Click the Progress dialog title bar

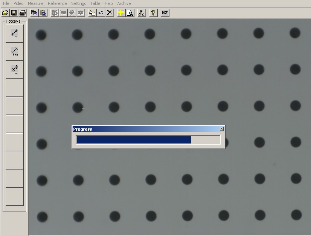pyautogui.click(x=143, y=129)
